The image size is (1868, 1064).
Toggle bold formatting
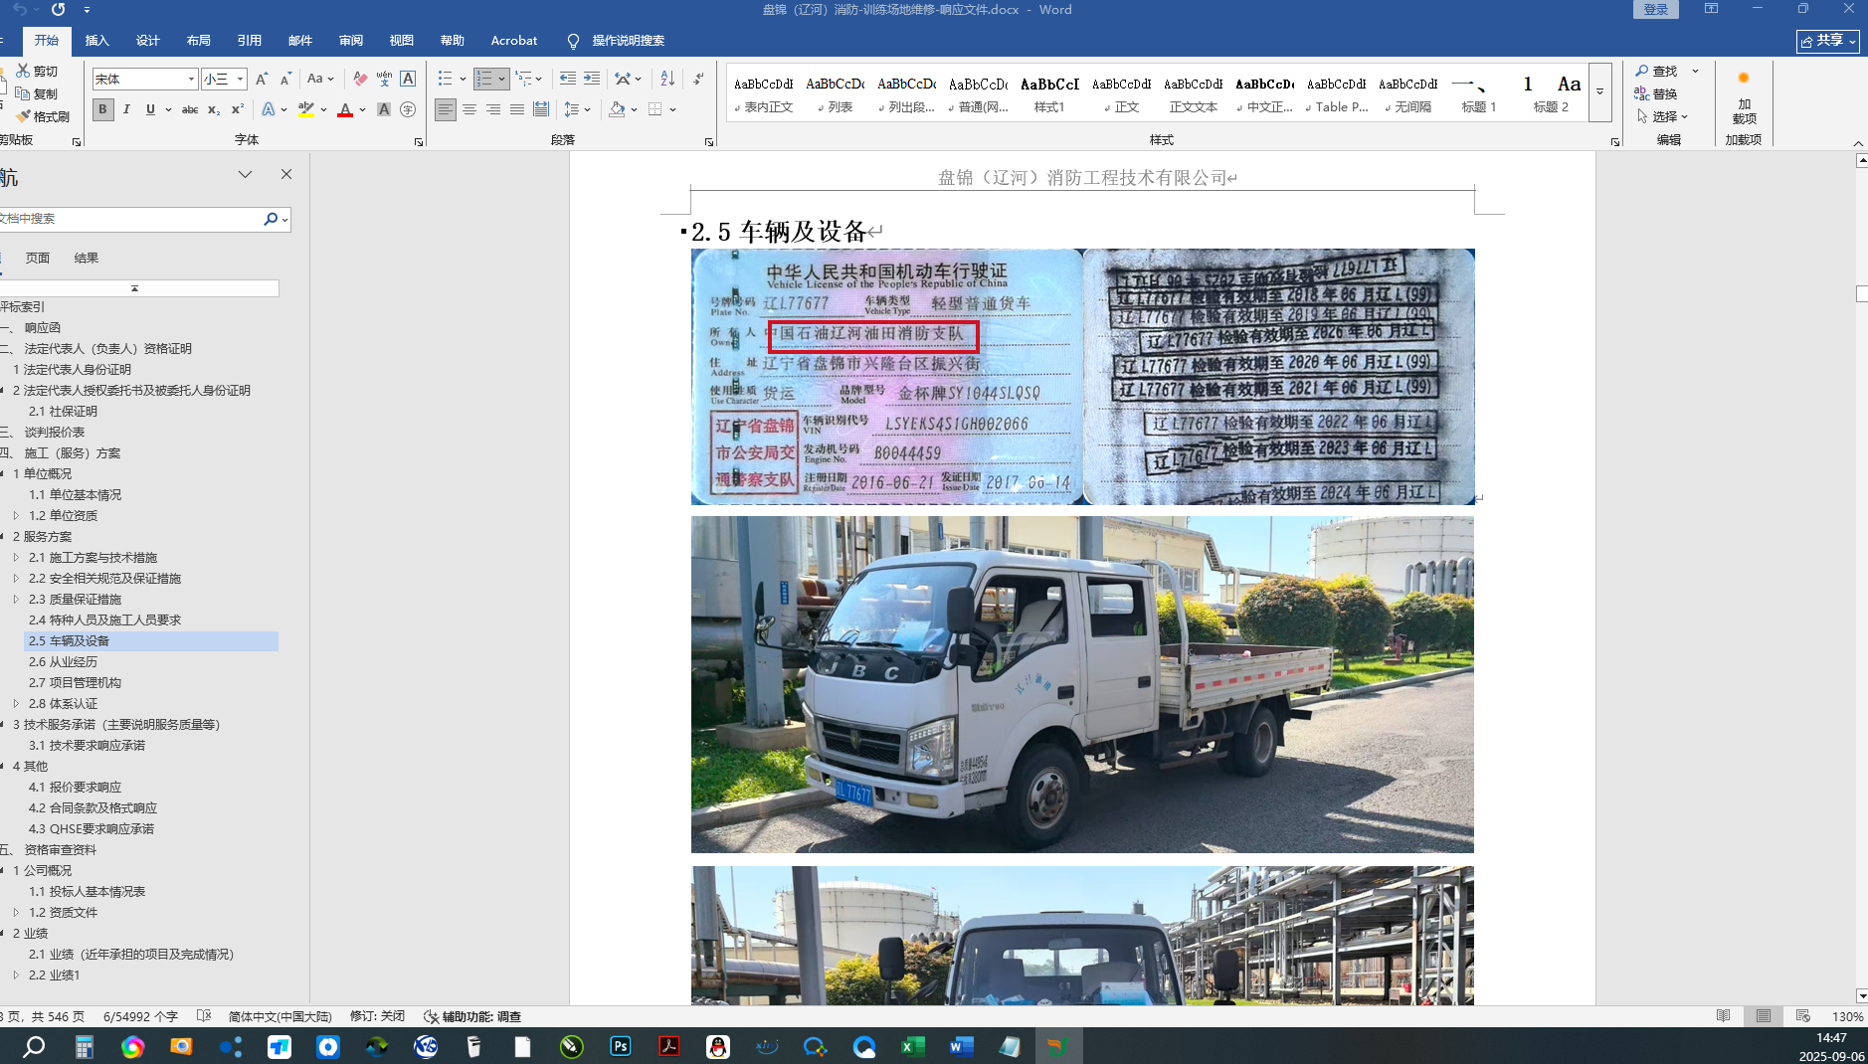(102, 109)
